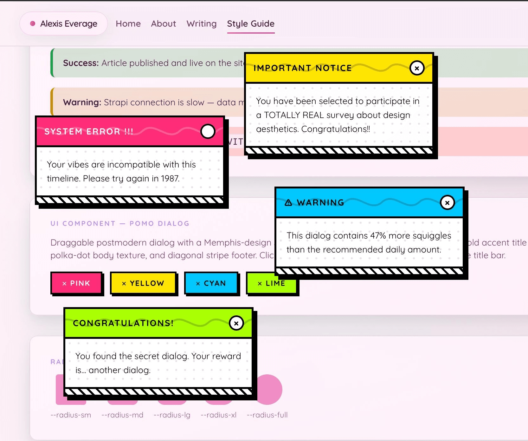Close the System Error dialog
Image resolution: width=528 pixels, height=441 pixels.
point(208,131)
